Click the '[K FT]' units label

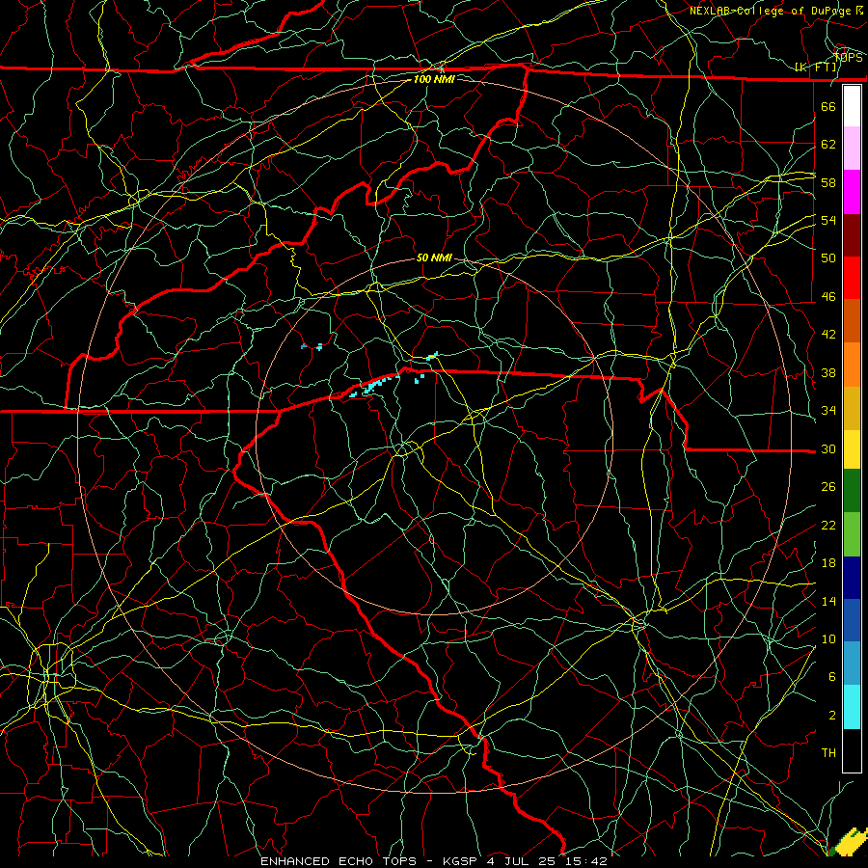(x=816, y=68)
